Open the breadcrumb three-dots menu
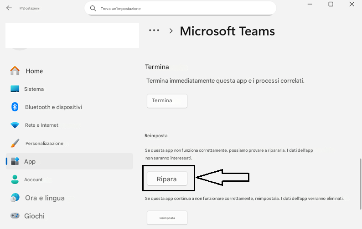 tap(154, 30)
